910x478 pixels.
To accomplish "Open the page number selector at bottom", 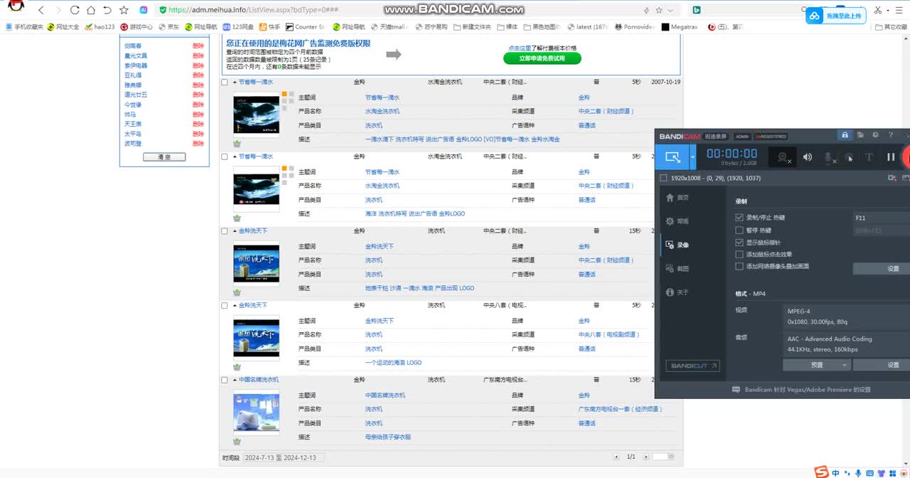I will click(x=661, y=457).
